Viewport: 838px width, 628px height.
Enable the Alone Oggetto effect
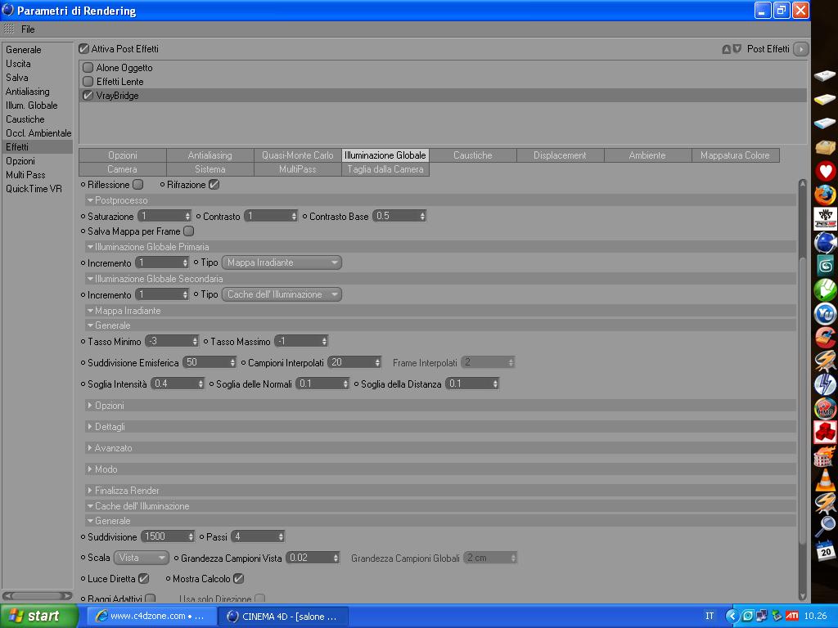pos(88,67)
